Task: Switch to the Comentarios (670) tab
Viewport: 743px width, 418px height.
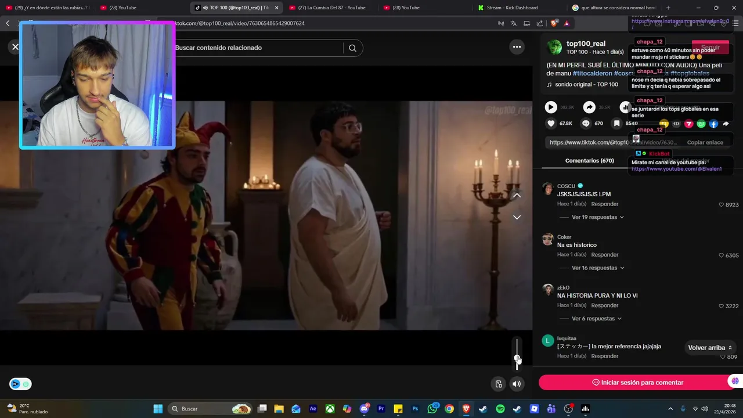Action: coord(589,161)
